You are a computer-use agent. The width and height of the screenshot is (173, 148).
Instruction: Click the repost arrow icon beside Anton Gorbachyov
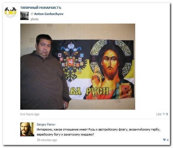click(32, 14)
